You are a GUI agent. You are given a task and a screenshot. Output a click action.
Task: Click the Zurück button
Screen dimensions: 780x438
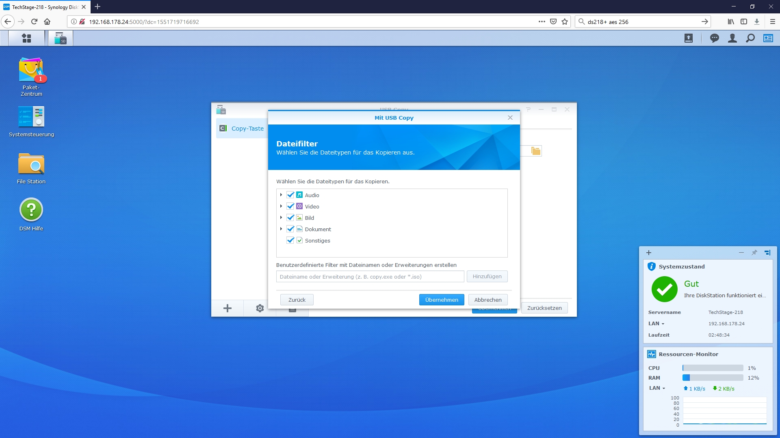[x=297, y=300]
